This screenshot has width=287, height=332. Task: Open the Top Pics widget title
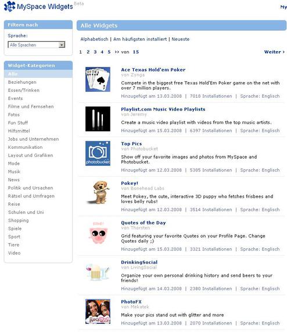[x=131, y=144]
